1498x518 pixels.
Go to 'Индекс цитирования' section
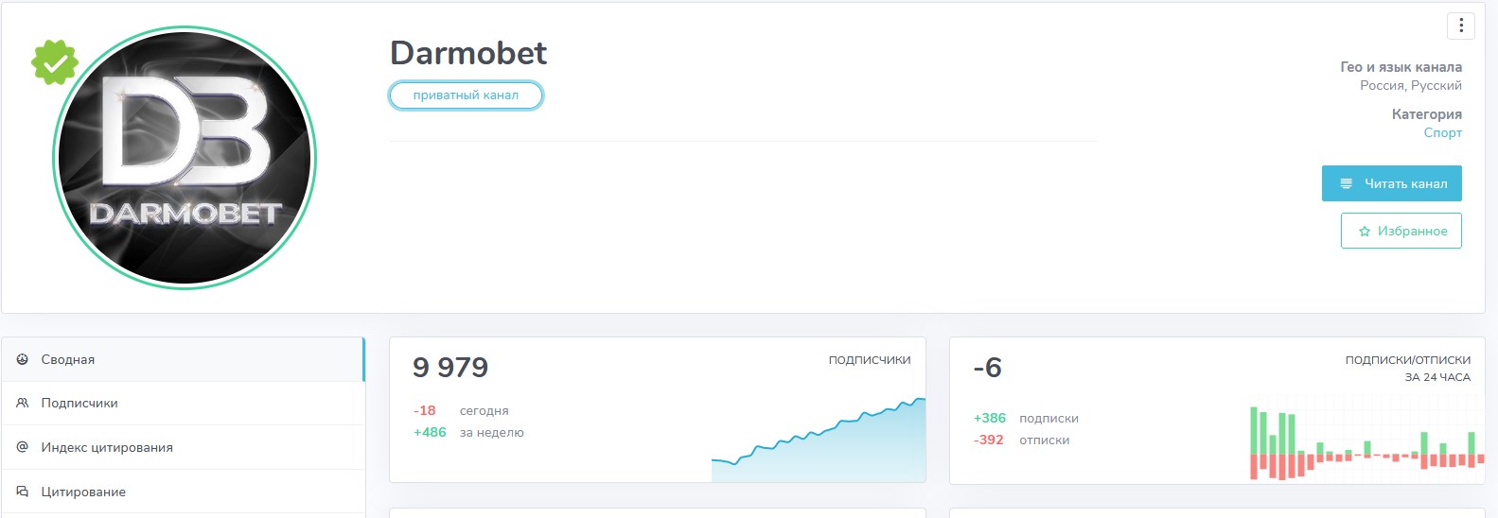click(x=107, y=447)
